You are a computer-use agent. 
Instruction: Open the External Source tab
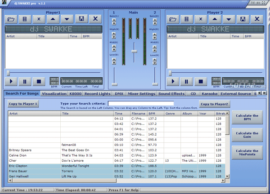235,94
